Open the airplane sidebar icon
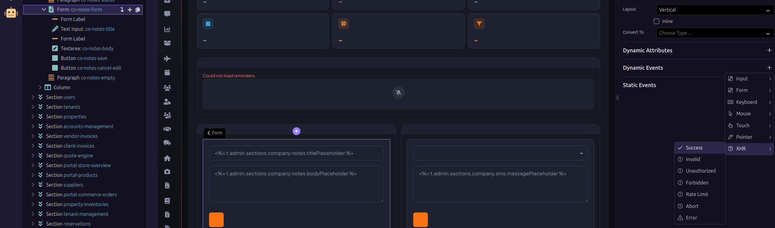This screenshot has height=228, width=775. [x=167, y=58]
